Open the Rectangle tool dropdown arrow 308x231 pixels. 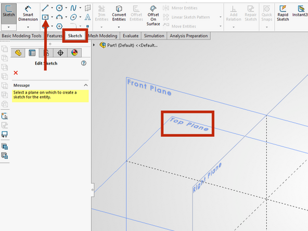[x=52, y=17]
